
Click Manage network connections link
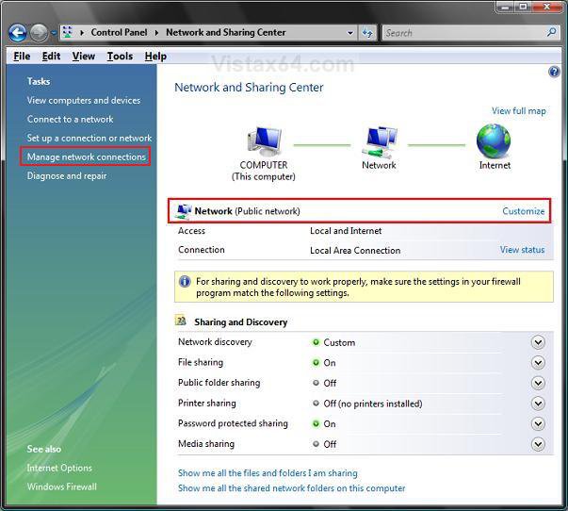pos(86,157)
